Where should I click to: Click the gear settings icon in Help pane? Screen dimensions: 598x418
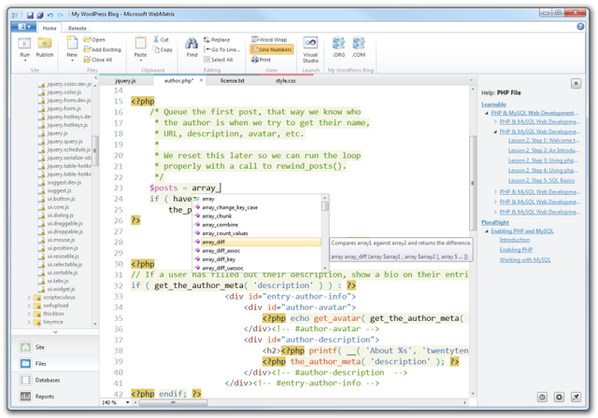click(559, 397)
